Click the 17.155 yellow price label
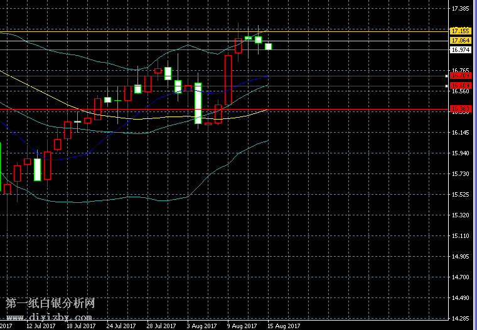477x330 pixels. point(460,31)
